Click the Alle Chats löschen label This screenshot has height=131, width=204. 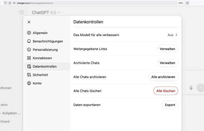pos(87,91)
